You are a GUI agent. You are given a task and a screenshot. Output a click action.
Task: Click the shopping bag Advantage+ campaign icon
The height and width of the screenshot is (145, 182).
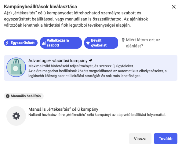point(16,67)
